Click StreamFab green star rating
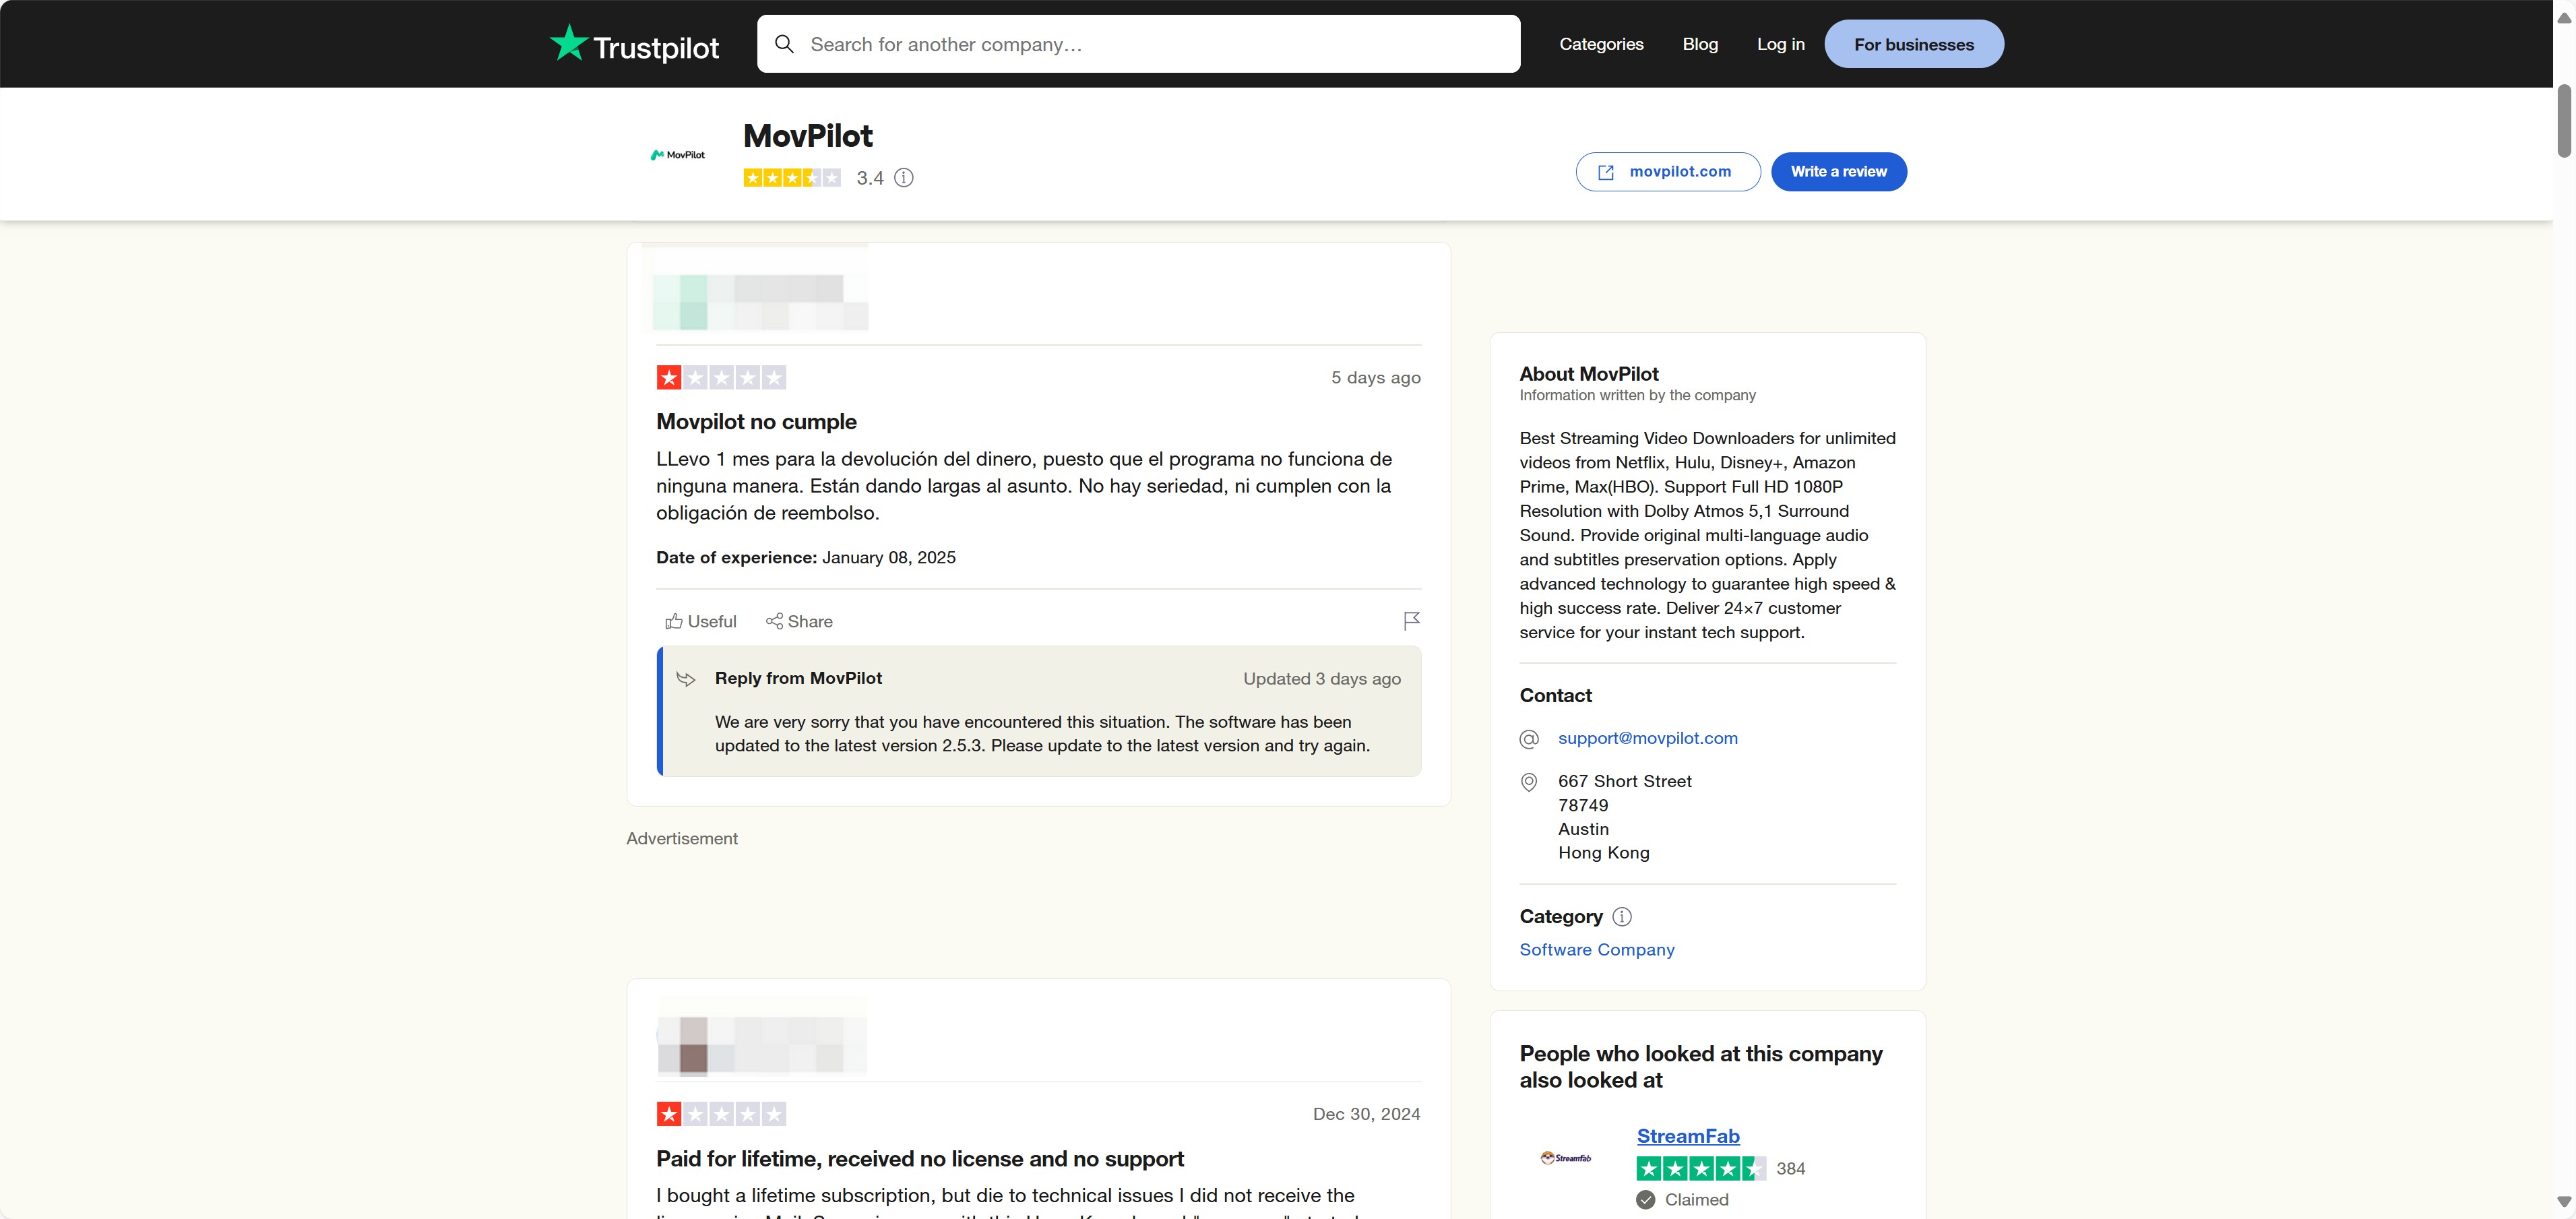2576x1219 pixels. point(1700,1168)
